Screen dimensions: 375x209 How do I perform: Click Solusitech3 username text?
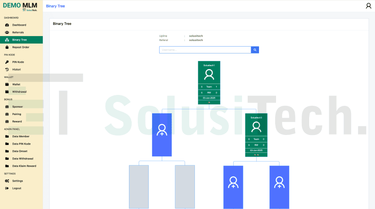click(256, 118)
